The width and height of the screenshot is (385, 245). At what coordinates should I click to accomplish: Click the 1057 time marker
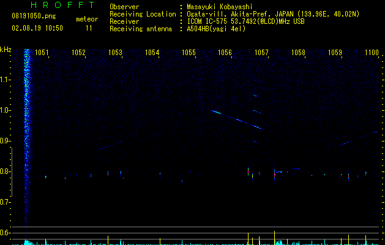(x=261, y=53)
